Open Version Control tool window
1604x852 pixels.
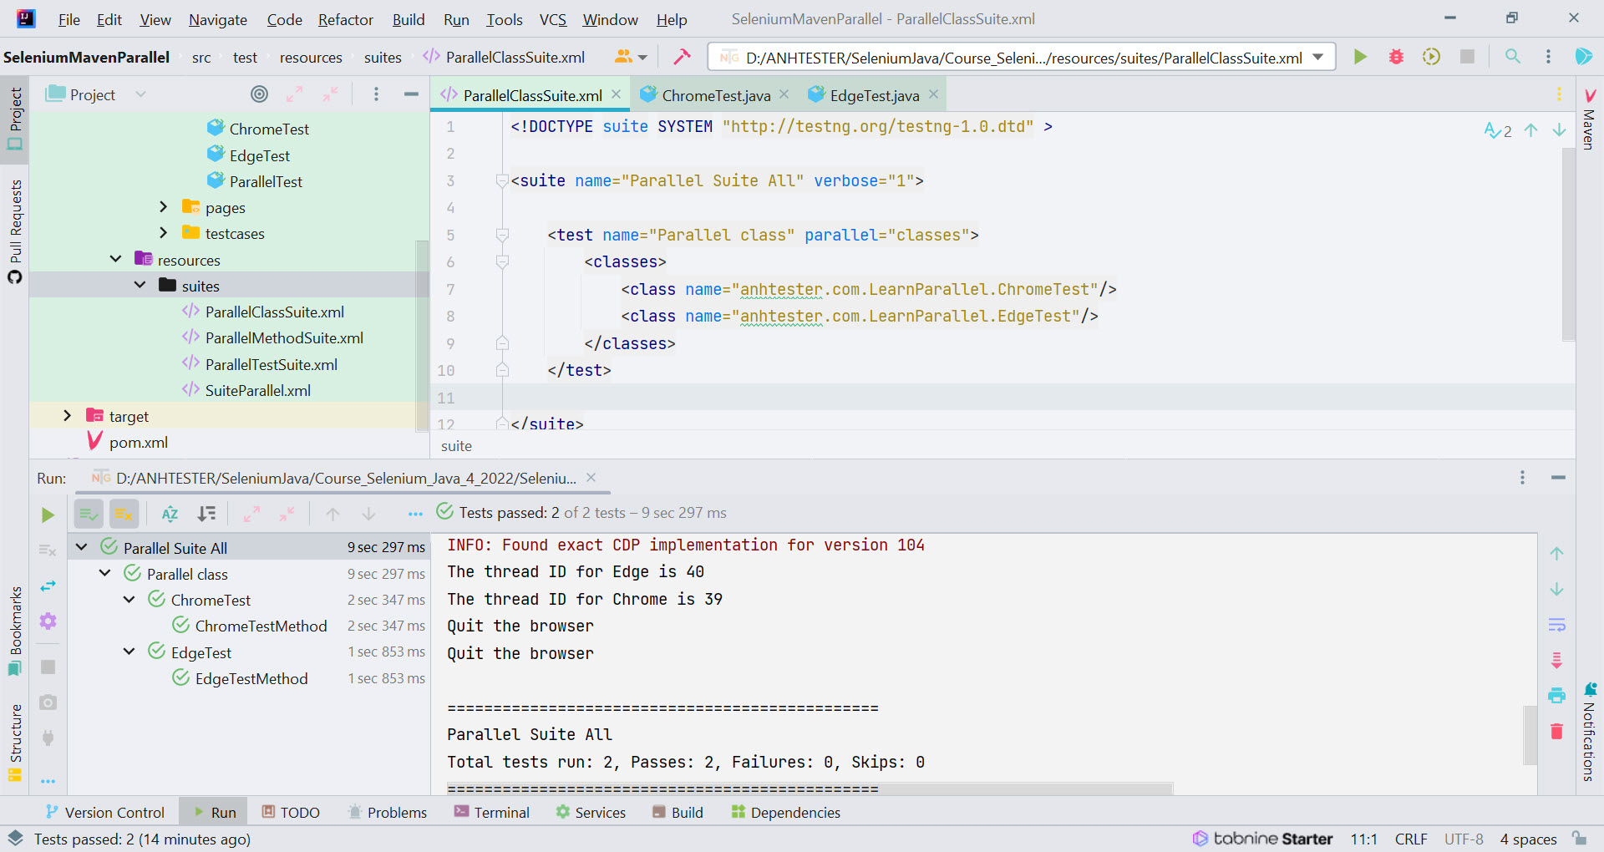[105, 812]
